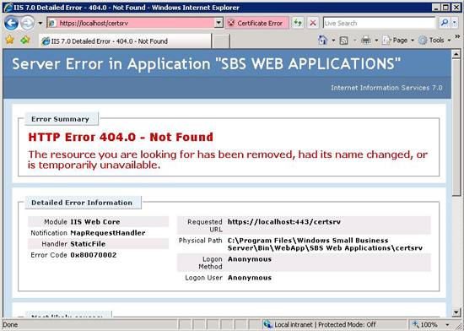Click the vertical scrollbar thumb
This screenshot has height=331, width=464.
(x=456, y=128)
